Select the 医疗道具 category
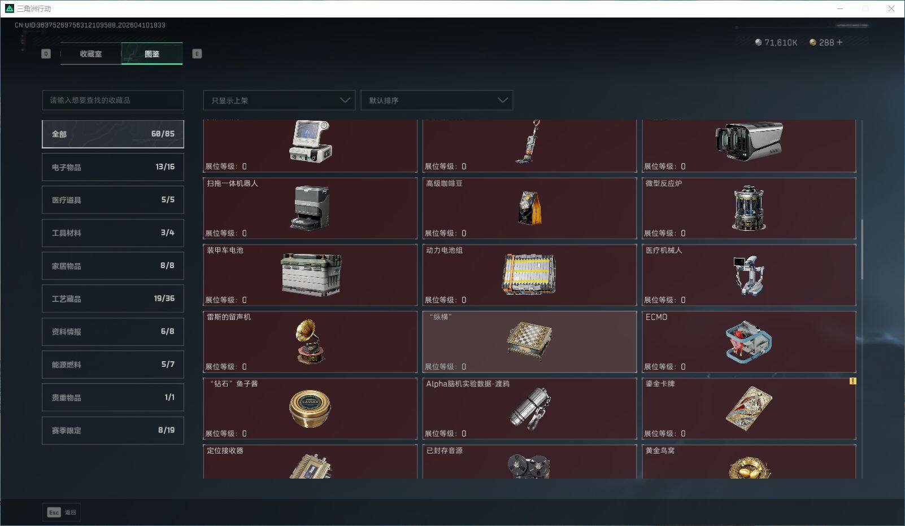The width and height of the screenshot is (905, 526). tap(113, 200)
